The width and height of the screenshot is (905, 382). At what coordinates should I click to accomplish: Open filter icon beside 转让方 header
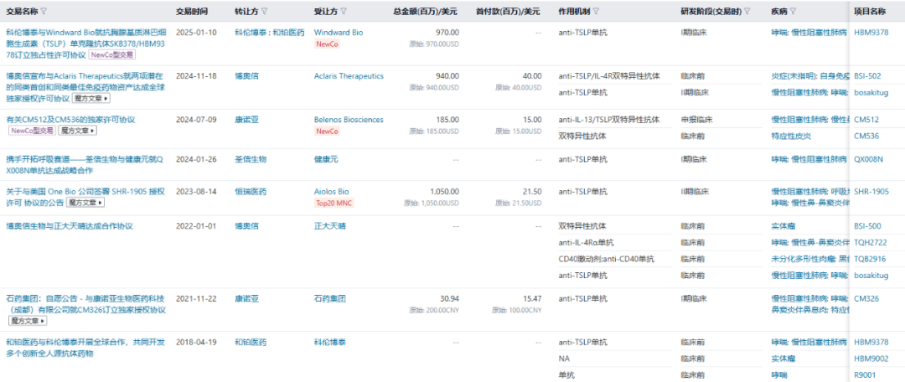pyautogui.click(x=264, y=11)
